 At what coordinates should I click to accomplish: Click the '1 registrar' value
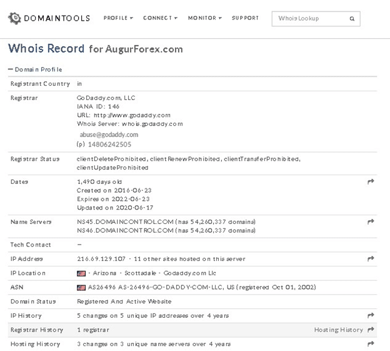coord(93,330)
